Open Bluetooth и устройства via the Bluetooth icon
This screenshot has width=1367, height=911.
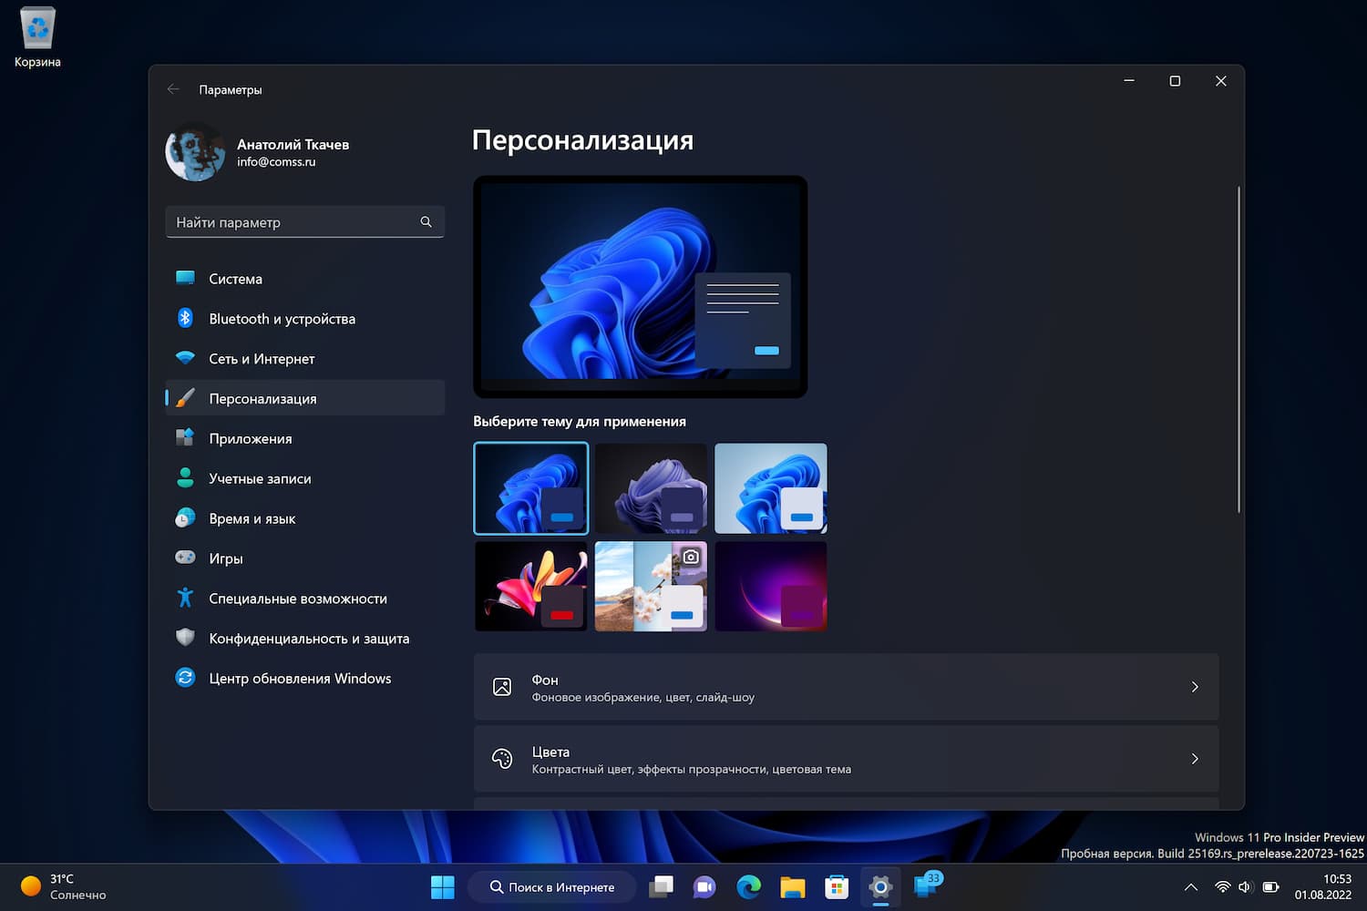point(185,318)
